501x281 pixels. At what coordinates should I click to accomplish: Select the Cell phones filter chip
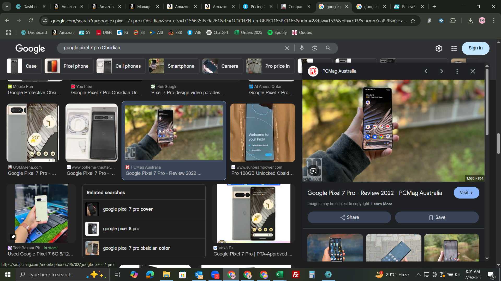(x=121, y=66)
